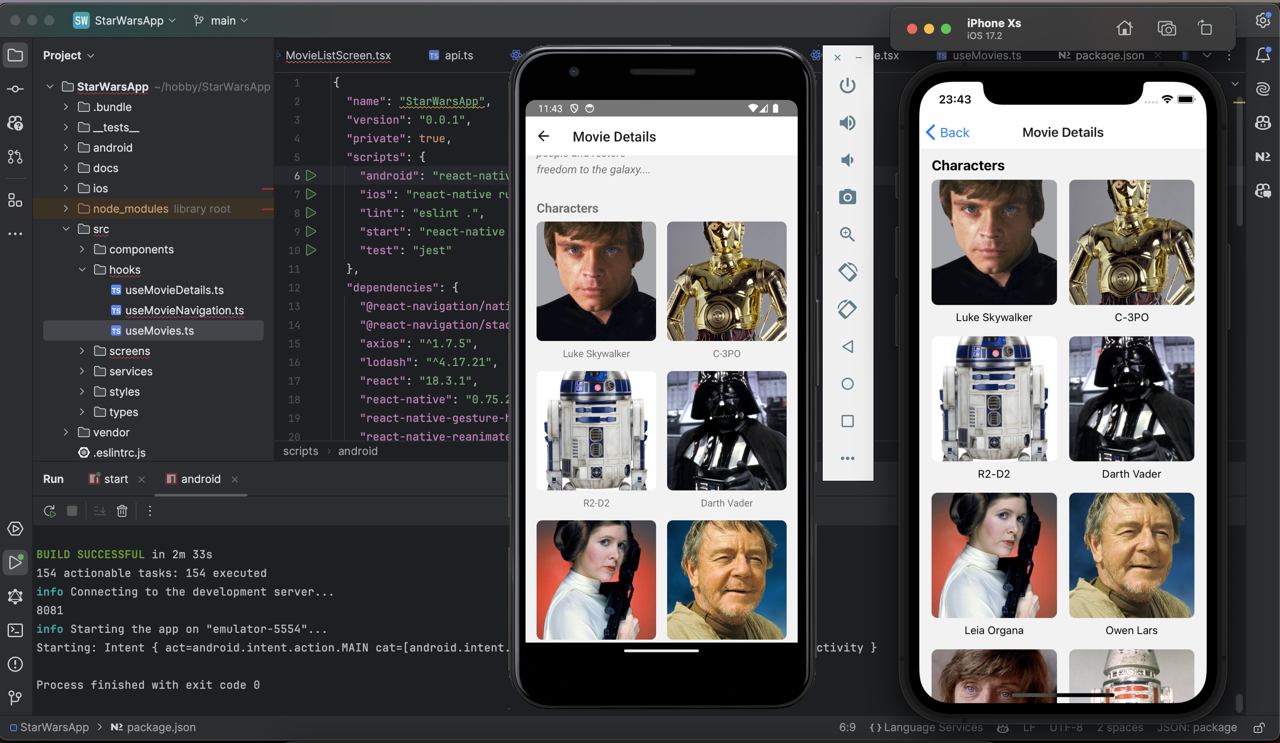Open the Terminal tool window icon
Image resolution: width=1280 pixels, height=743 pixels.
pyautogui.click(x=15, y=630)
